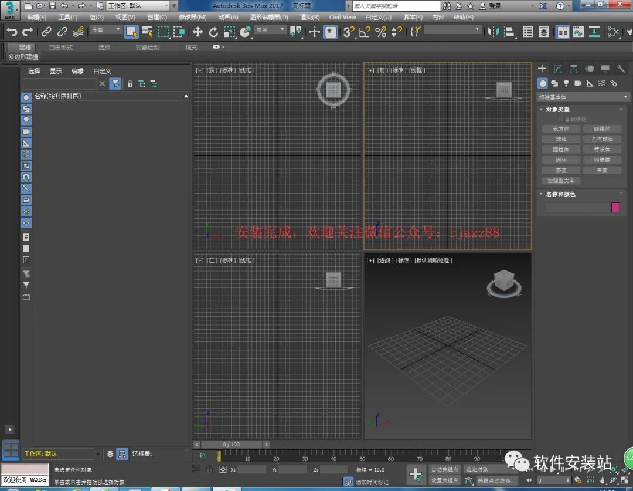This screenshot has width=633, height=491.
Task: Enable the percent snap toggle
Action: (x=380, y=32)
